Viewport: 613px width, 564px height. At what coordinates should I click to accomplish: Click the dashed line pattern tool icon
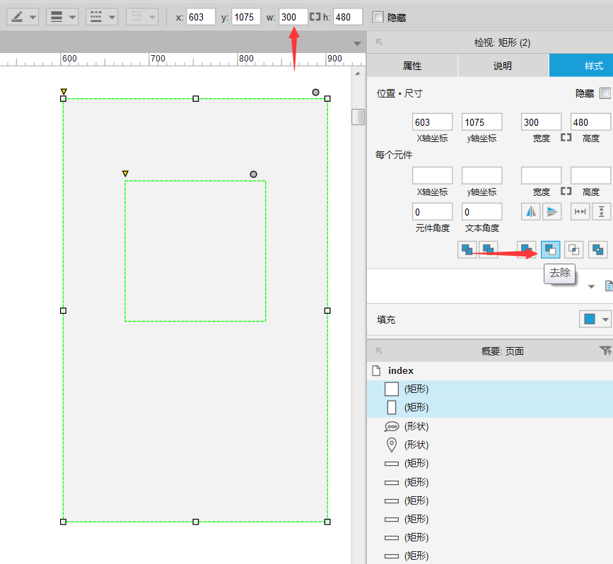pos(96,17)
